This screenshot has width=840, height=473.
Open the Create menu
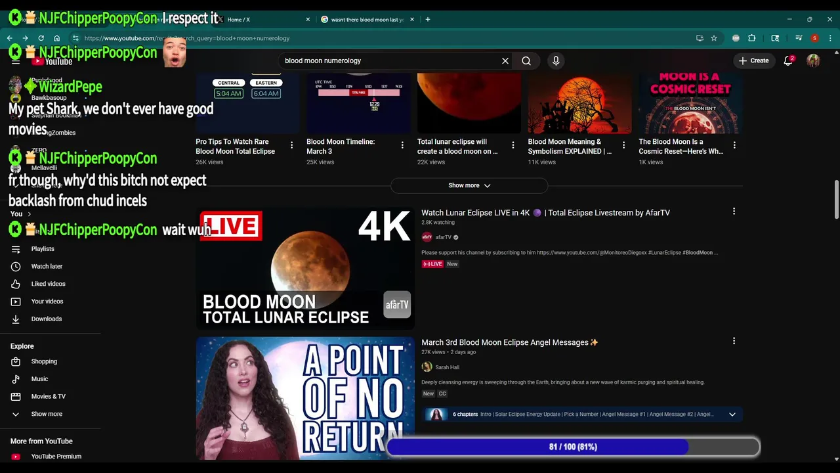coord(753,60)
